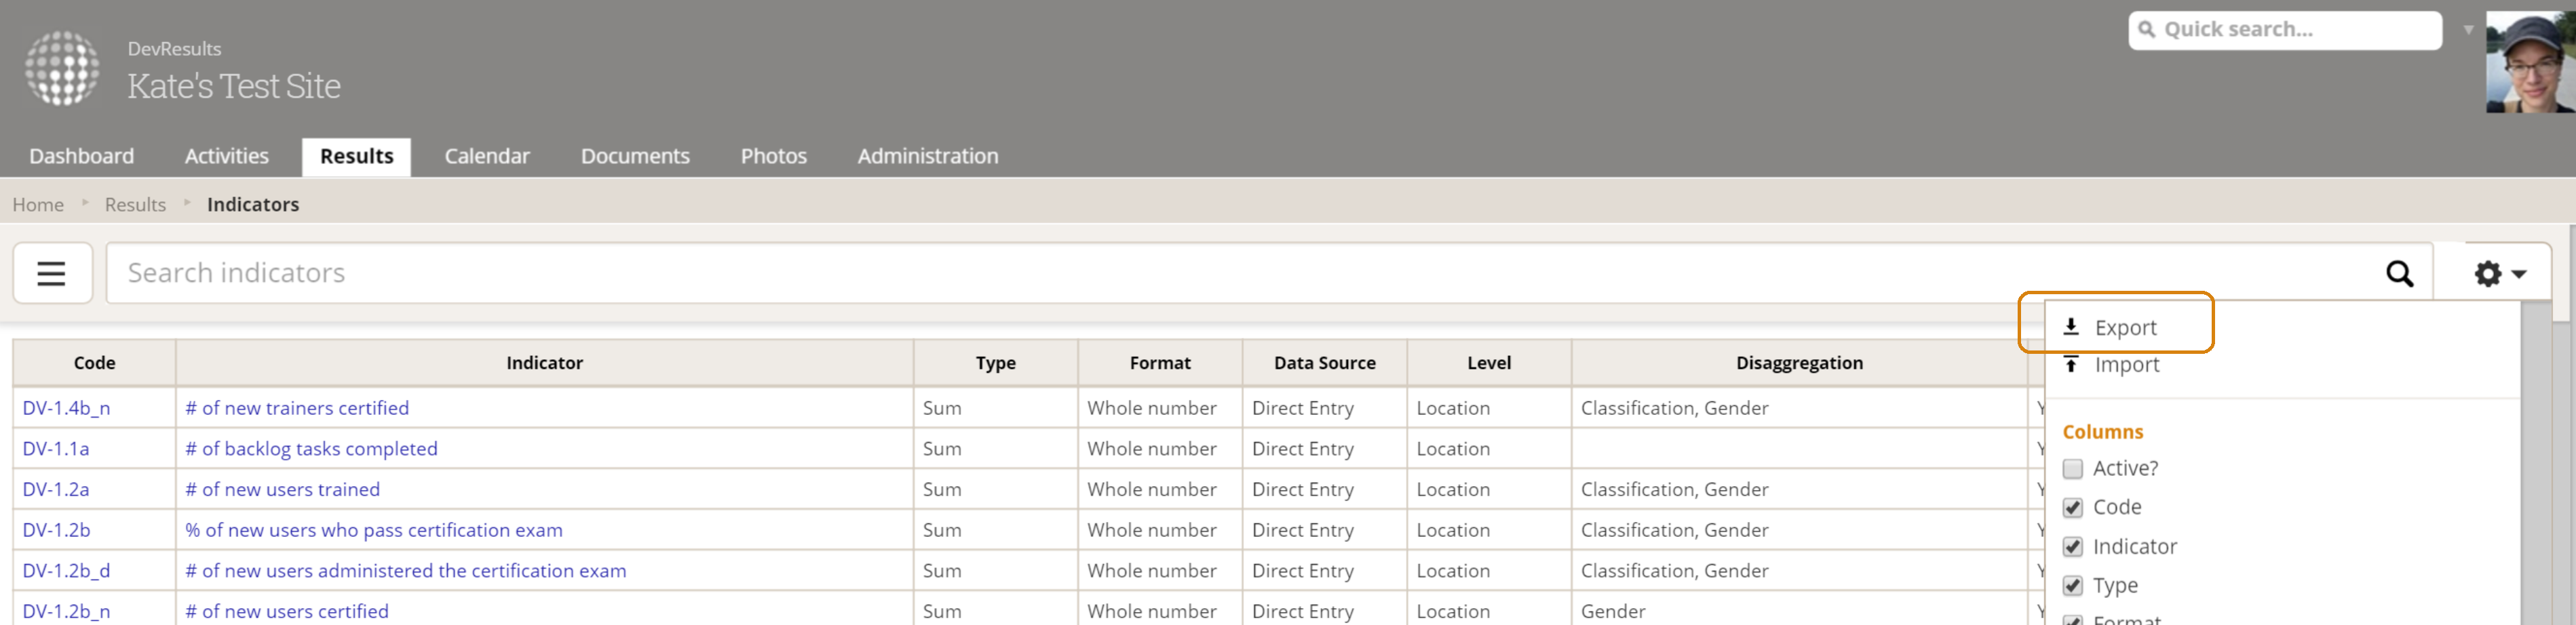Image resolution: width=2576 pixels, height=625 pixels.
Task: Sort by the Indicator column header
Action: coord(544,363)
